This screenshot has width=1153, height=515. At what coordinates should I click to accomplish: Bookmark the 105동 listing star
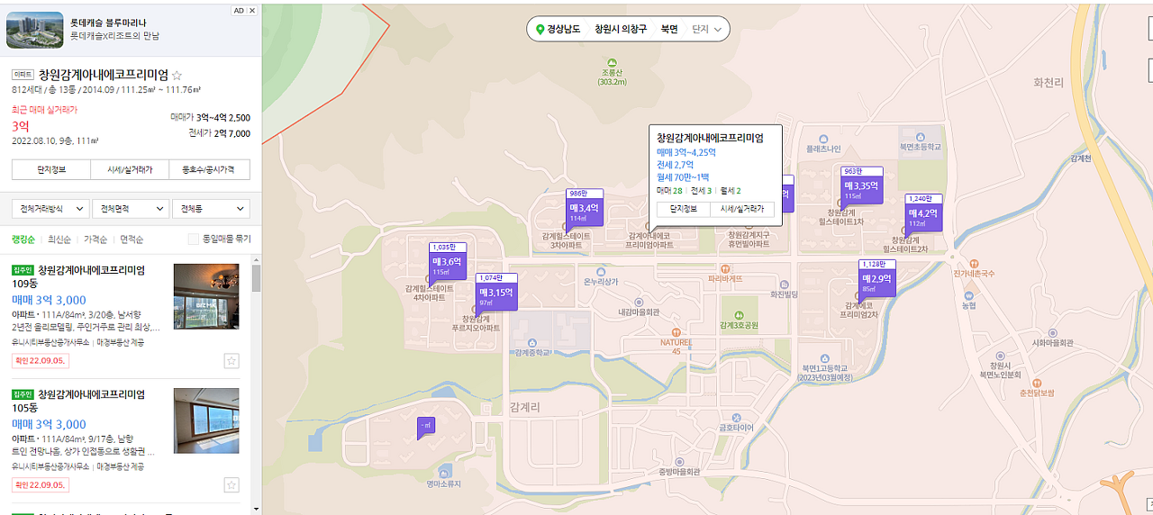pos(232,485)
